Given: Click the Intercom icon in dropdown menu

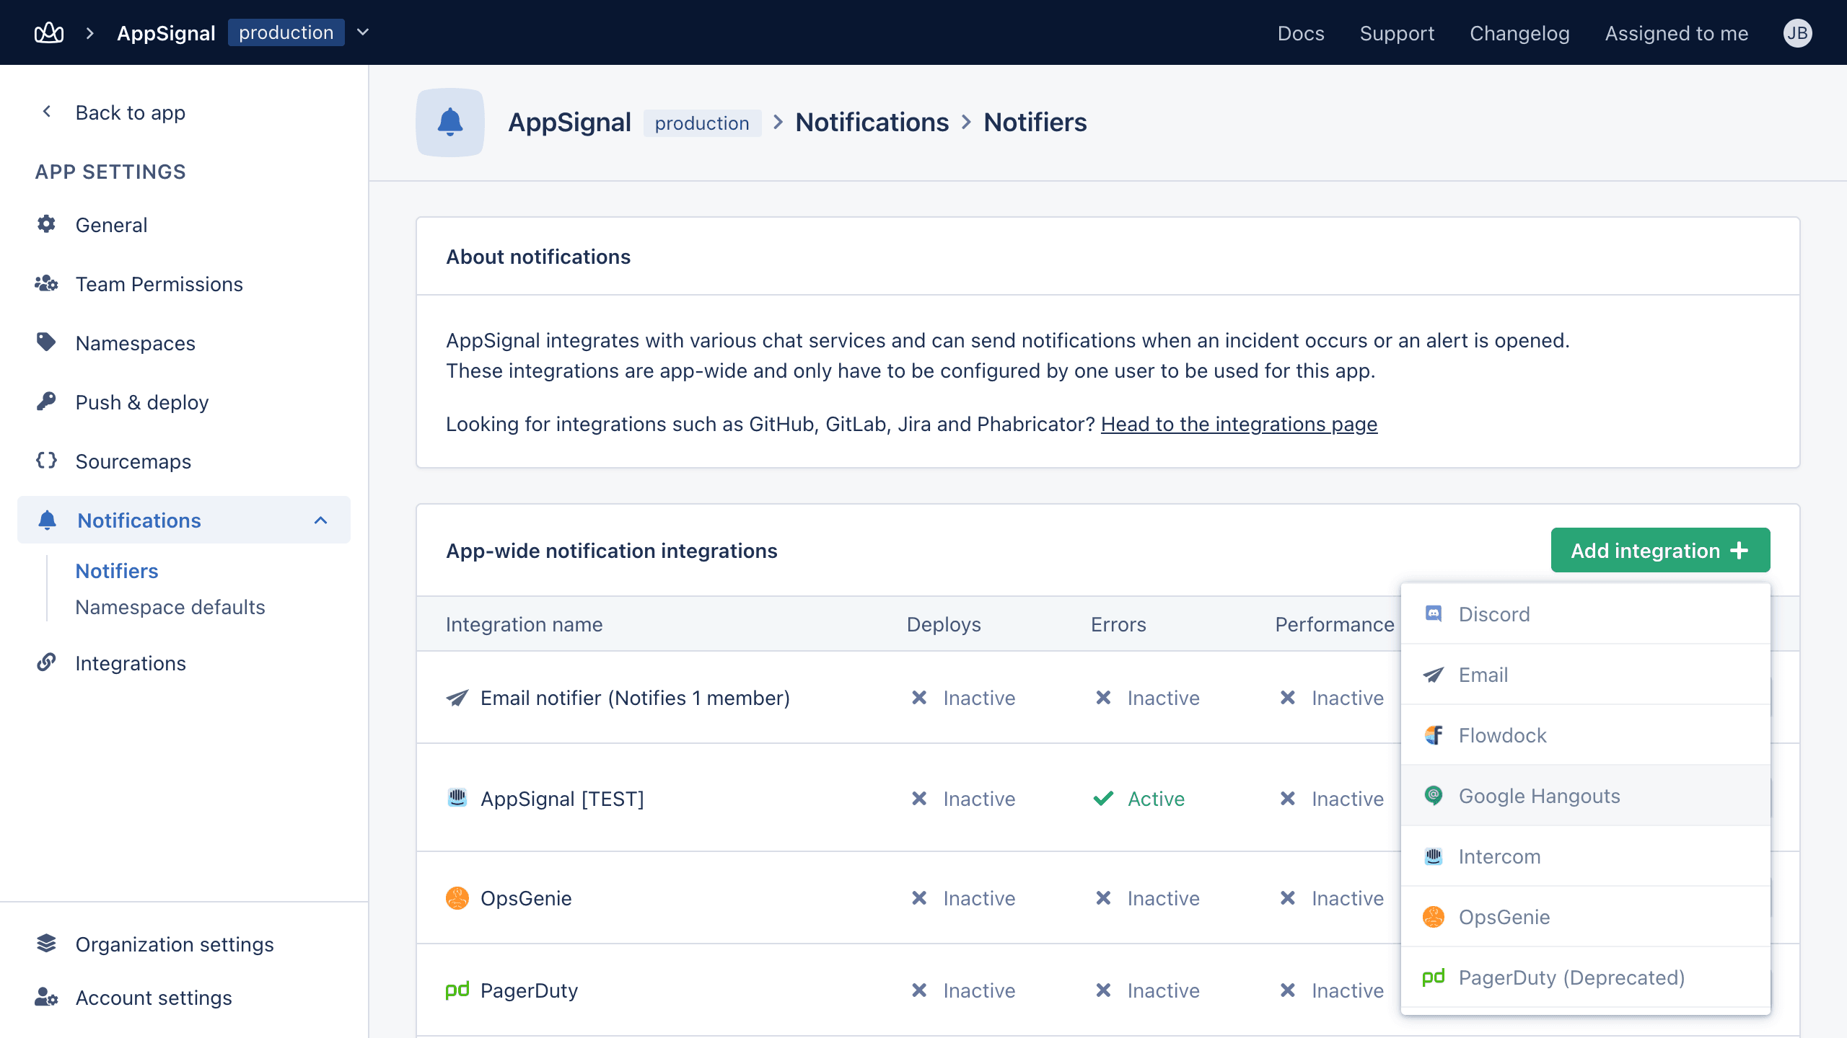Looking at the screenshot, I should tap(1434, 856).
